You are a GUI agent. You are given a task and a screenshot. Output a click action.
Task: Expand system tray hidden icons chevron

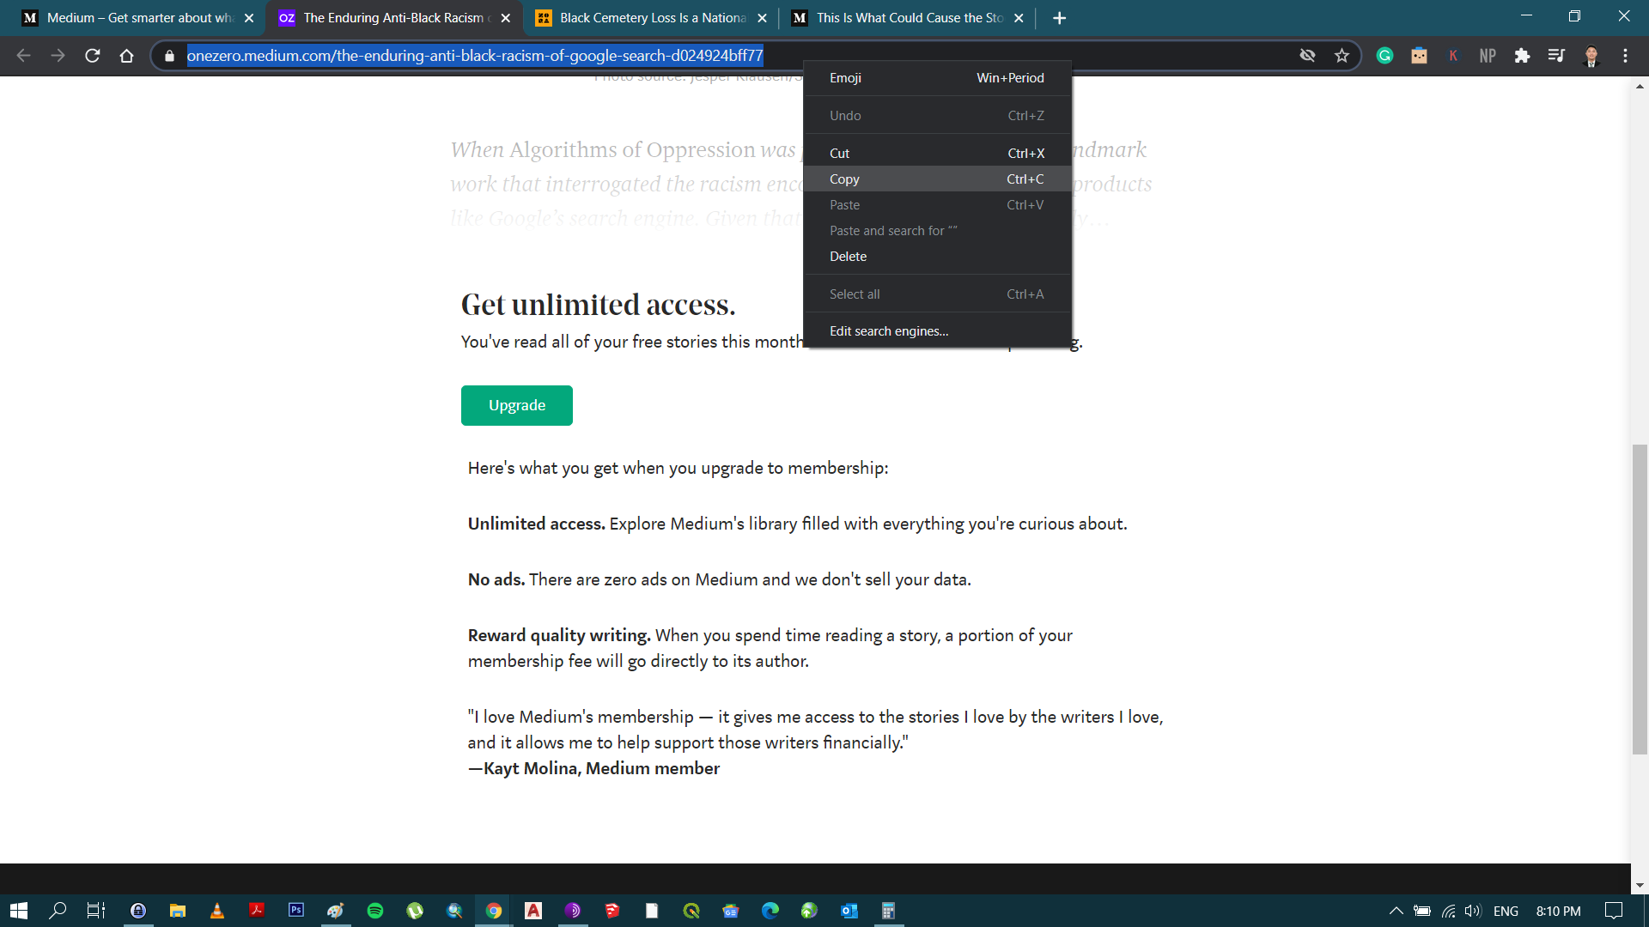1396,911
